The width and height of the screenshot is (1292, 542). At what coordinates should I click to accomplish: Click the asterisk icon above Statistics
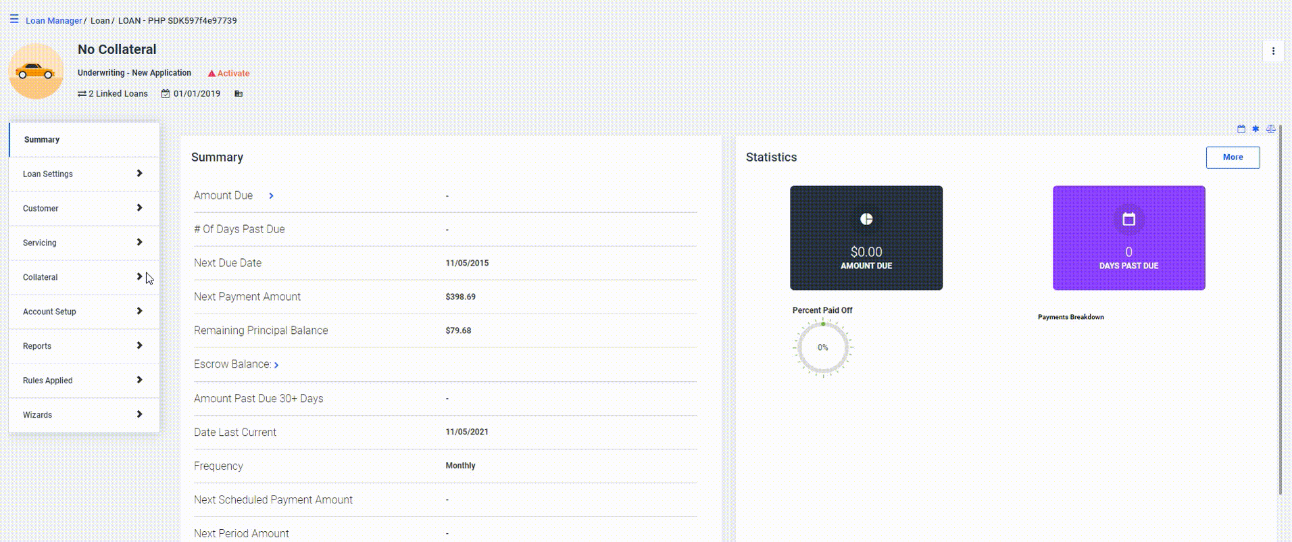click(x=1256, y=129)
